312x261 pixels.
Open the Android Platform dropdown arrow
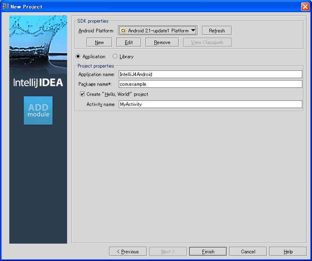pyautogui.click(x=193, y=30)
